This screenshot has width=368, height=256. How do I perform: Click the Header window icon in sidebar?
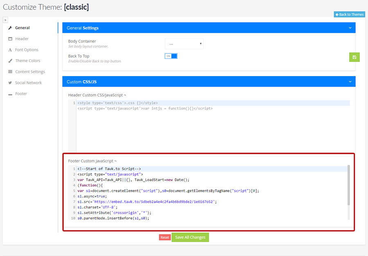click(10, 39)
